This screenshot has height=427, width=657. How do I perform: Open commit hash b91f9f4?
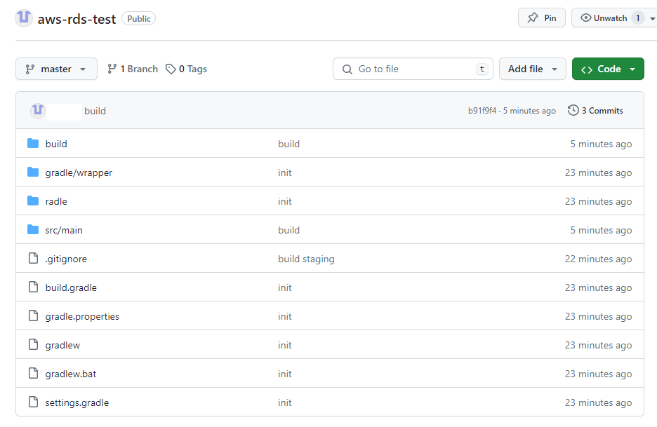pos(482,111)
